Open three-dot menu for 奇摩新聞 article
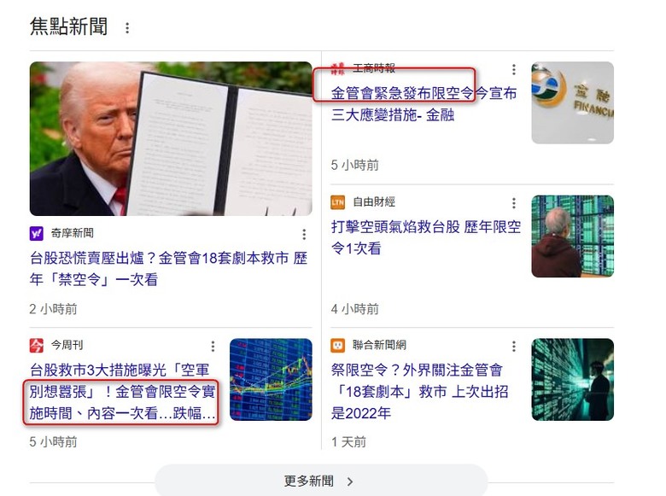The height and width of the screenshot is (496, 666). coord(304,234)
